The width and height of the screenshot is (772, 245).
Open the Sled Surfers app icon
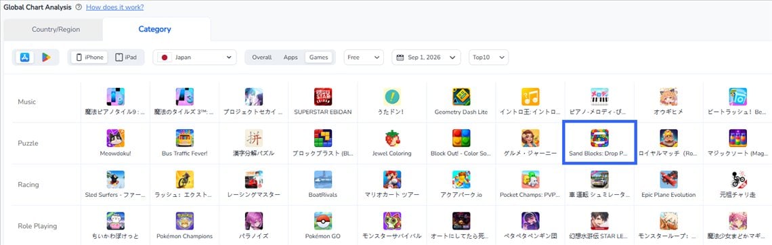coord(115,179)
